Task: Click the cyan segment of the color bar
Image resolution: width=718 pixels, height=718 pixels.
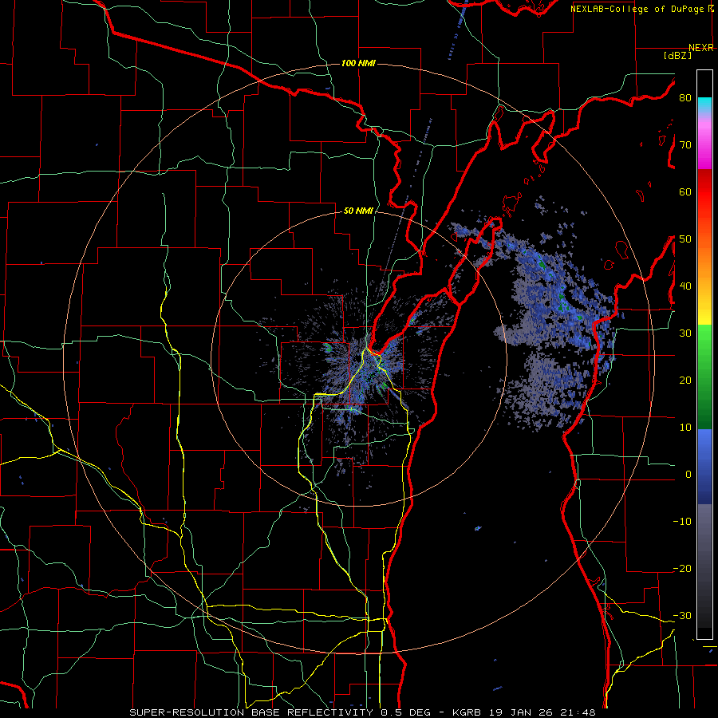Action: click(x=704, y=104)
